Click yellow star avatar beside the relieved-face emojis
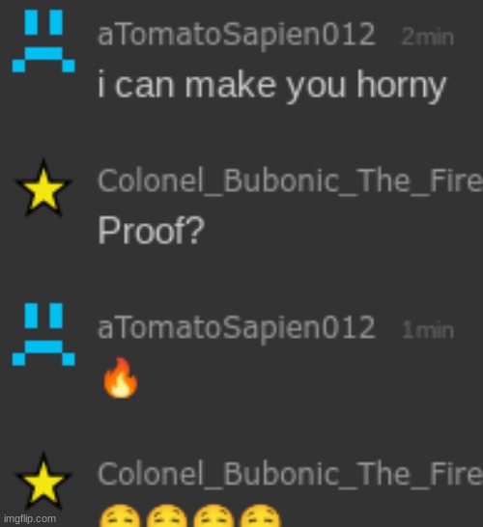This screenshot has width=483, height=527. coord(43,482)
